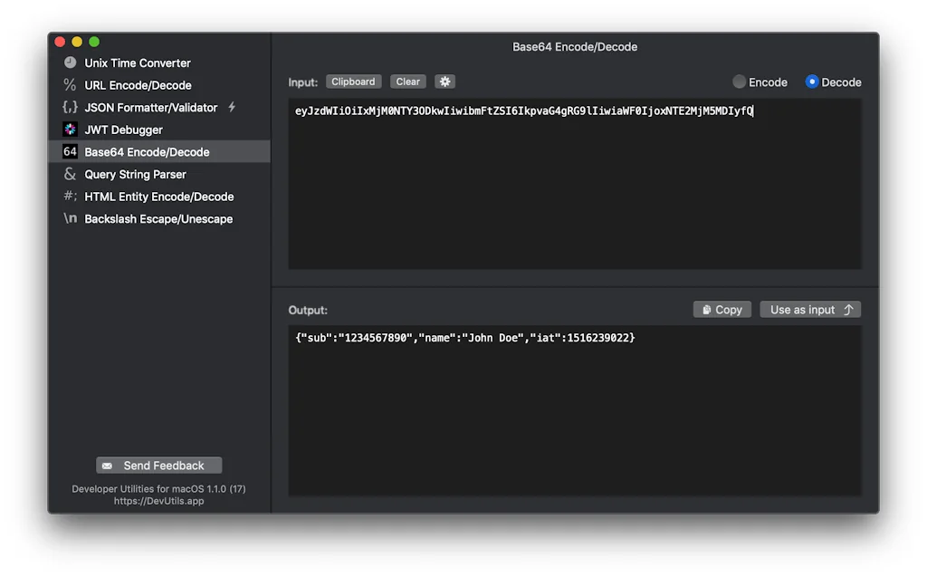Paste clipboard contents via Clipboard button
This screenshot has height=577, width=927.
point(353,81)
